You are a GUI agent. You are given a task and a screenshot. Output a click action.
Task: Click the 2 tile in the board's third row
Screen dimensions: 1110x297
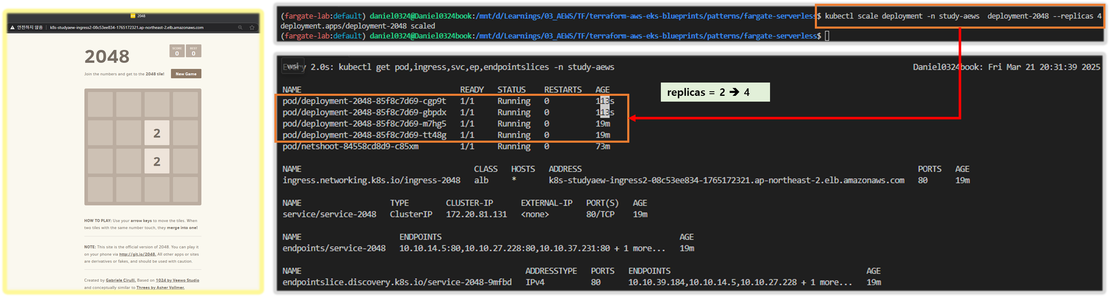click(x=157, y=161)
